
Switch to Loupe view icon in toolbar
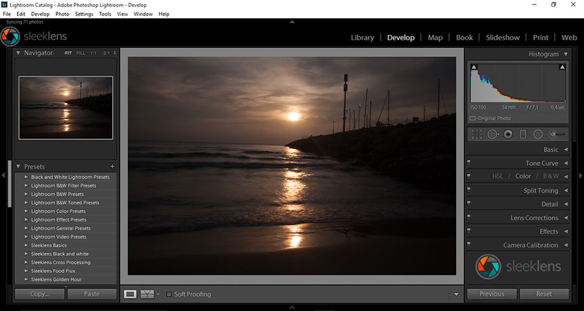pyautogui.click(x=130, y=294)
